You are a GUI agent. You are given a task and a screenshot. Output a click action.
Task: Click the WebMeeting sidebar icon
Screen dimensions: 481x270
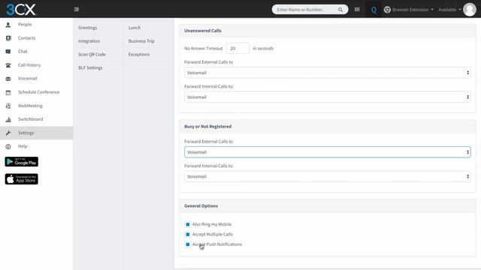click(8, 106)
